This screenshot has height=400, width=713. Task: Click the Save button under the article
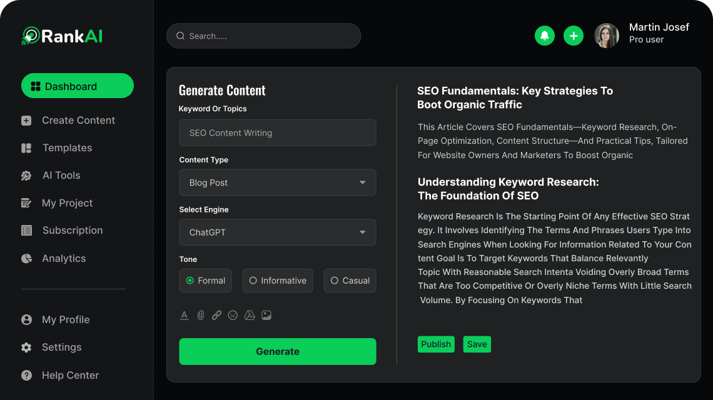click(x=477, y=344)
